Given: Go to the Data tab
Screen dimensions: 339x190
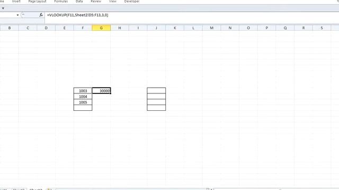Looking at the screenshot, I should point(79,1).
